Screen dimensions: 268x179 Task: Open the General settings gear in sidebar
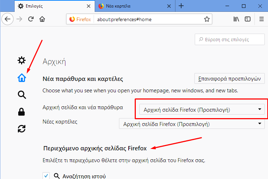[21, 60]
